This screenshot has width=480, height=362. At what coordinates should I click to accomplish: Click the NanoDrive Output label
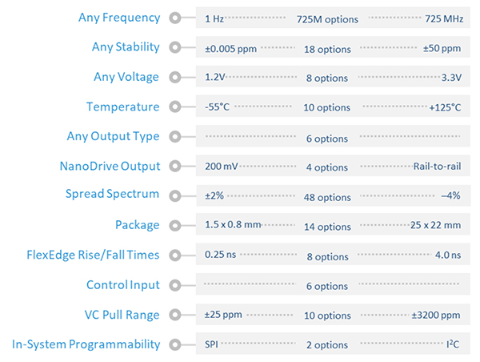tap(110, 166)
